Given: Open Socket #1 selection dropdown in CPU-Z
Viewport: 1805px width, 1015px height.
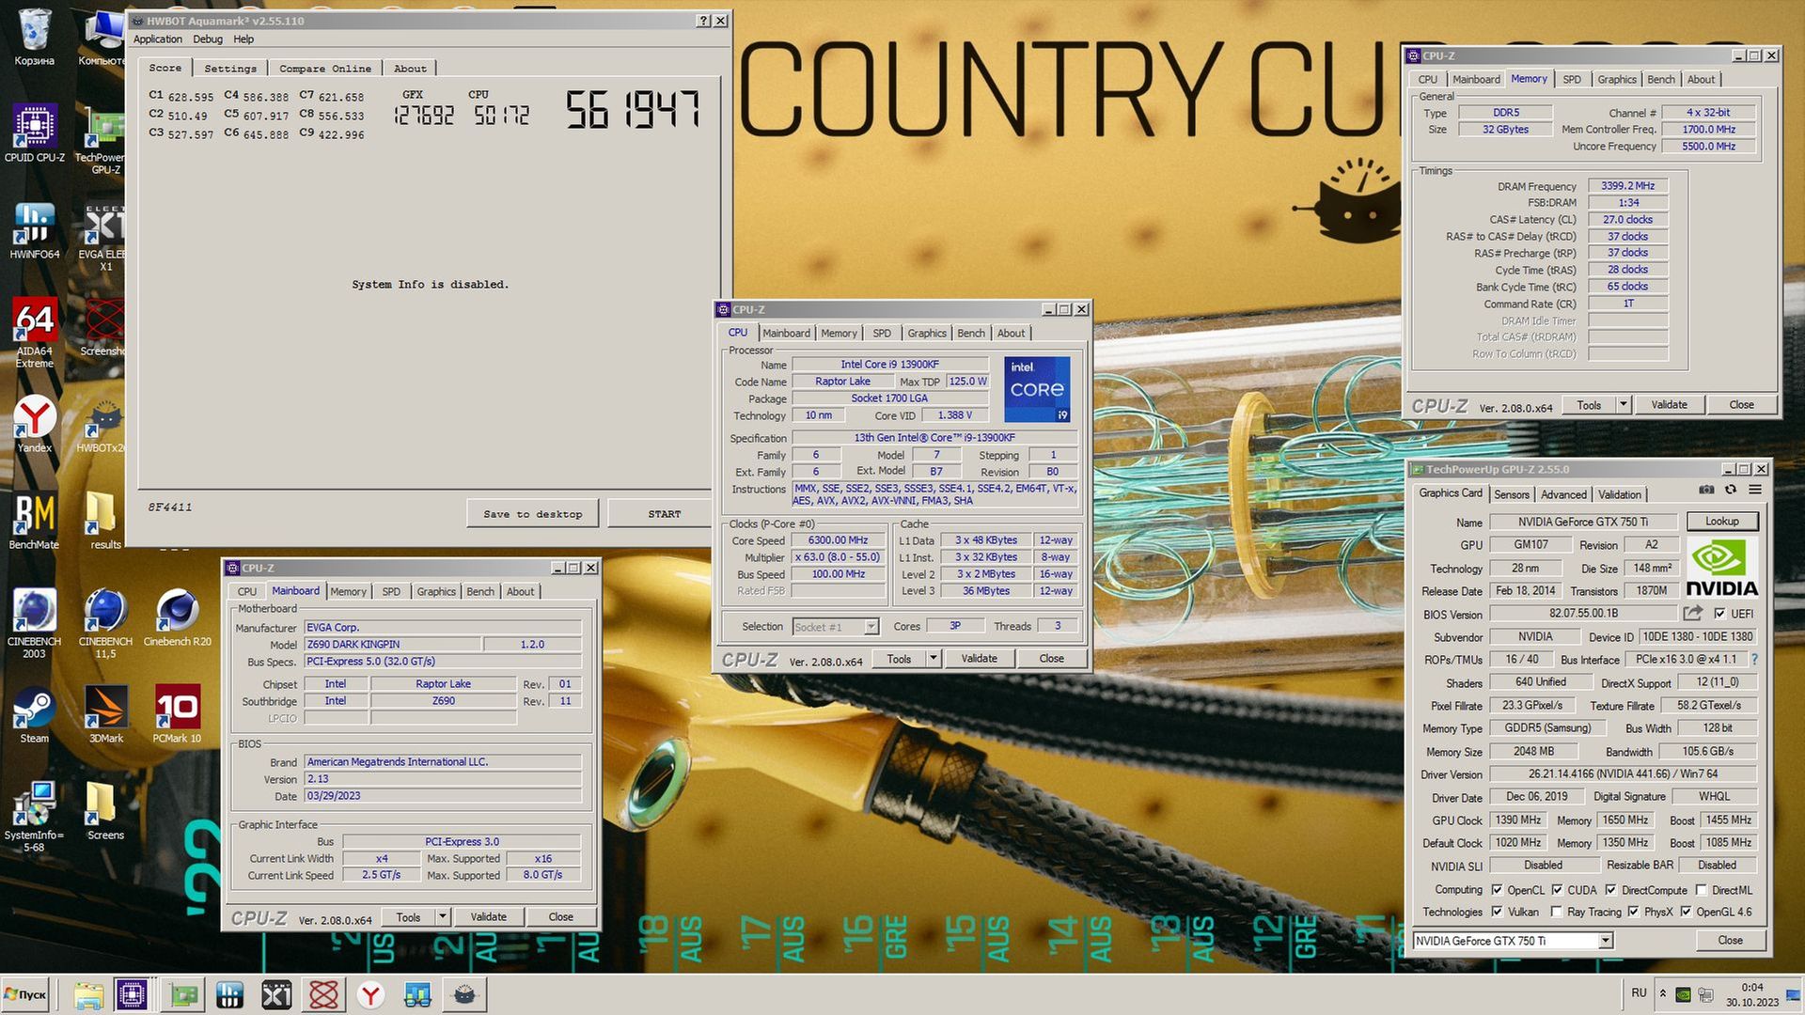Looking at the screenshot, I should [871, 627].
